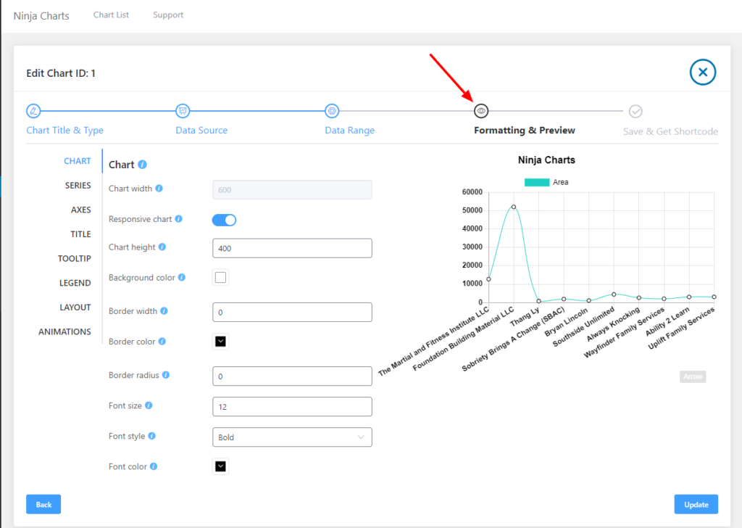Click the Update button
Viewport: 742px width, 528px height.
click(x=696, y=504)
